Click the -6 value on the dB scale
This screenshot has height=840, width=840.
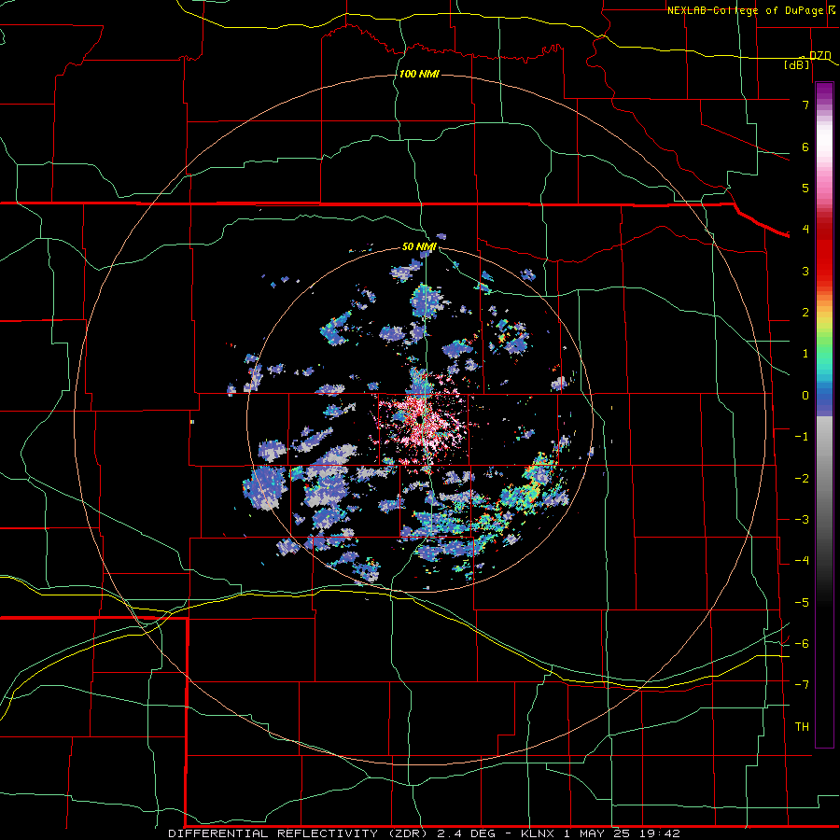pos(802,644)
